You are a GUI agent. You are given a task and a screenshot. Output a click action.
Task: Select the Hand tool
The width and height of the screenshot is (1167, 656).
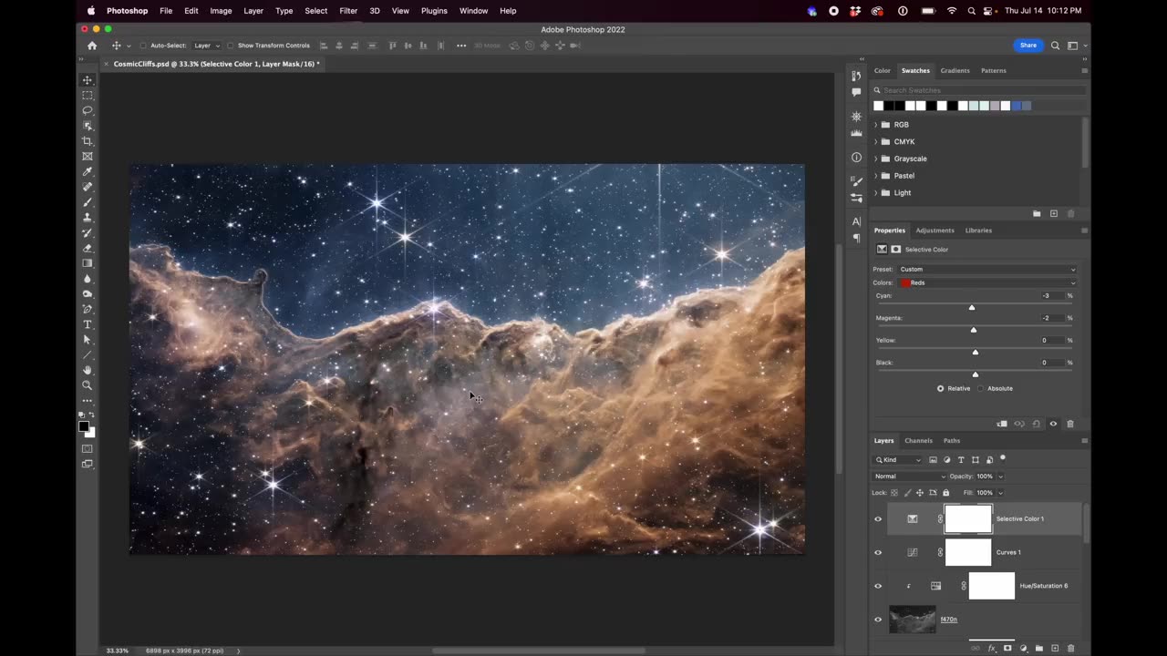88,370
